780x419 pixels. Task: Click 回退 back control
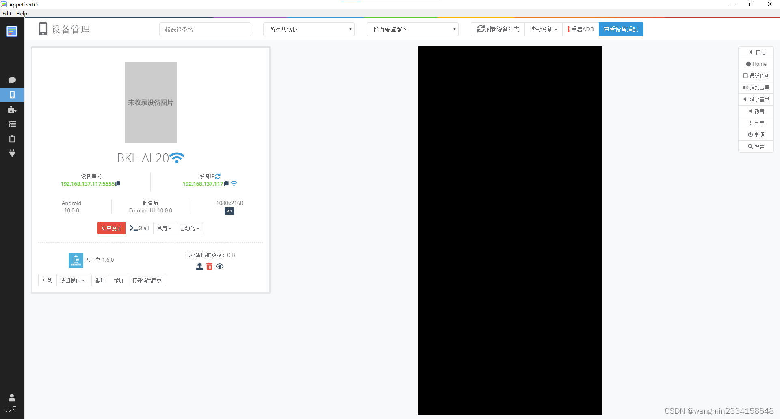click(x=756, y=52)
